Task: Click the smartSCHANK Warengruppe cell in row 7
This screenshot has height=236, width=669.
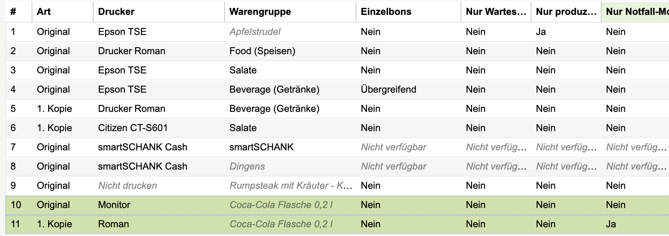Action: pyautogui.click(x=261, y=147)
